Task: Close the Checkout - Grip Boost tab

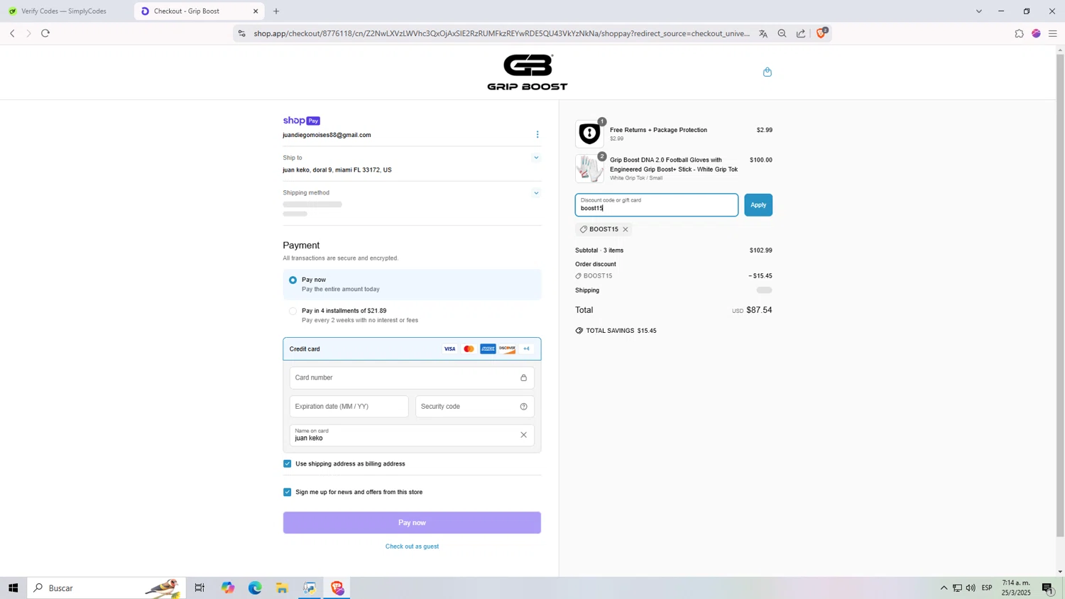Action: tap(256, 11)
